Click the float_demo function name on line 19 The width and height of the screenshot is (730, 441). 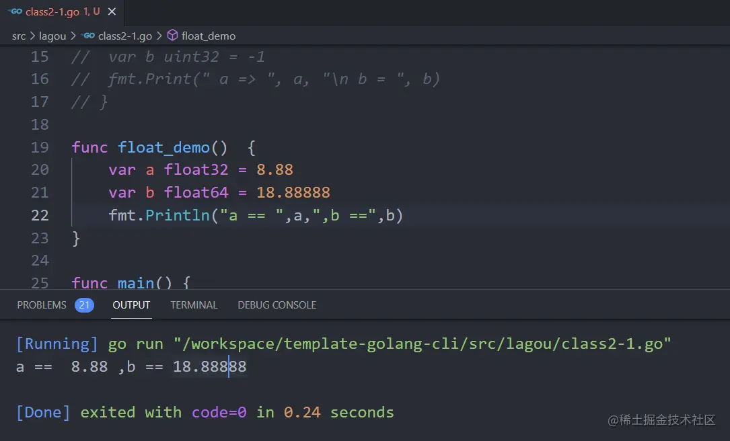163,148
